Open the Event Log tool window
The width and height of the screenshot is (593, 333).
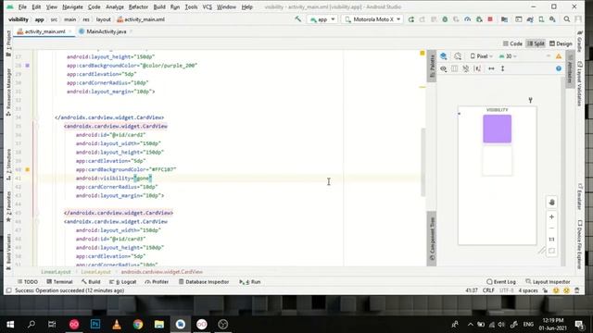(x=501, y=281)
